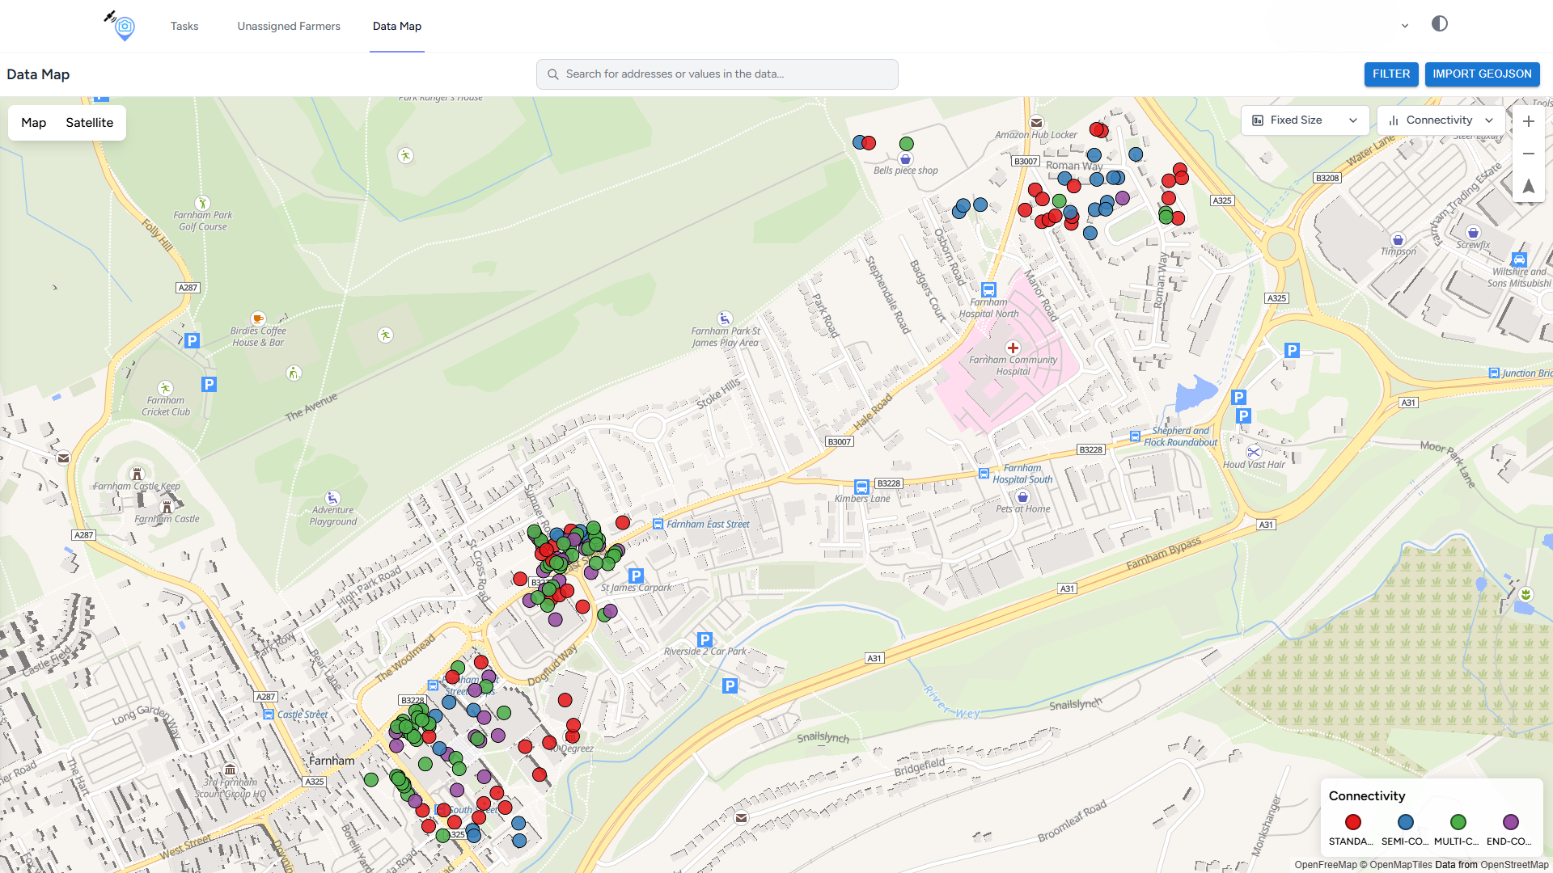Open the Connectivity dropdown
Viewport: 1553px width, 873px height.
pos(1441,120)
